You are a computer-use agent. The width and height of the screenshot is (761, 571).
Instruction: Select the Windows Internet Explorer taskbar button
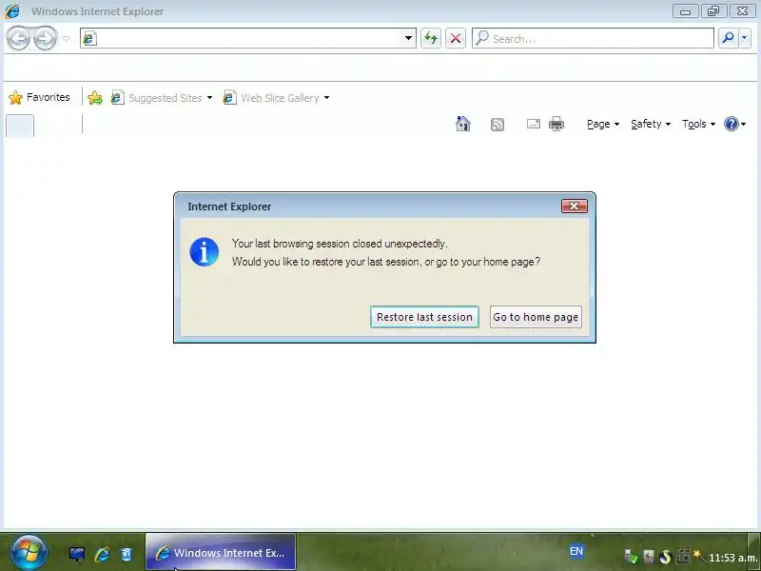[x=221, y=552]
